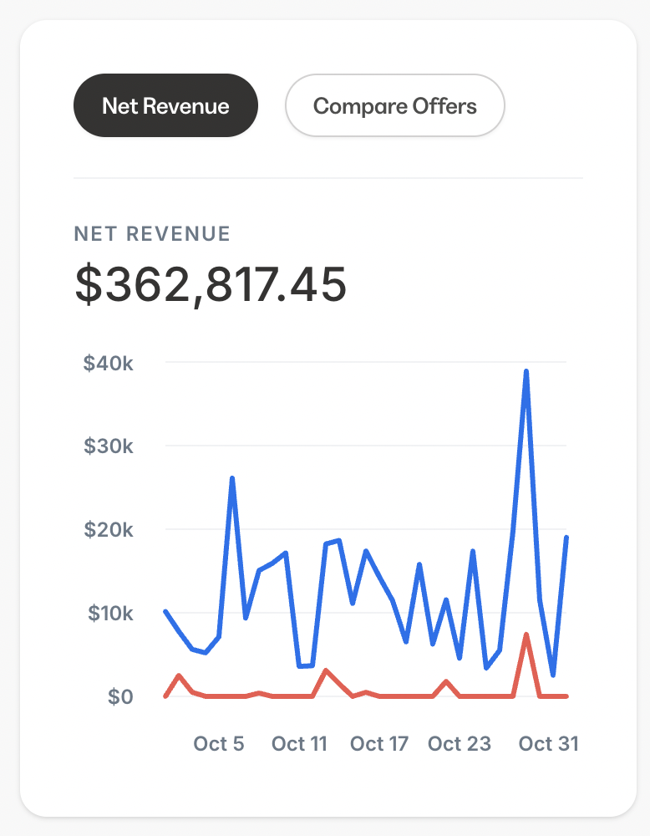Click the Oct 31 x-axis label

pyautogui.click(x=548, y=743)
